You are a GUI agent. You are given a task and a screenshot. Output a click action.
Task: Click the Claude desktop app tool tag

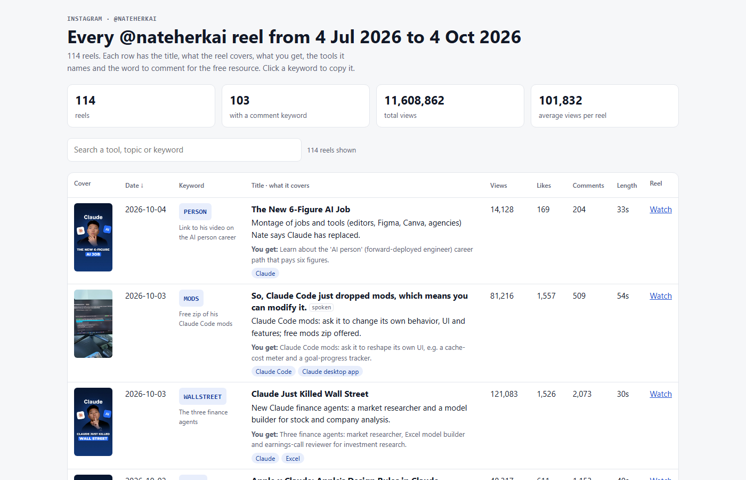[x=330, y=372]
